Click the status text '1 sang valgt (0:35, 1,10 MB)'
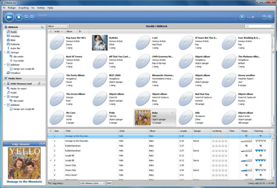 point(261,183)
